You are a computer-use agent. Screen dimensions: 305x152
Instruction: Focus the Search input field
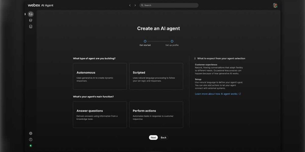(x=169, y=5)
